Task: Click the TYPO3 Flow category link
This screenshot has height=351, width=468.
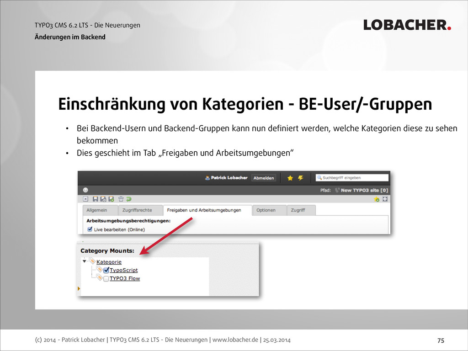Action: pos(125,278)
